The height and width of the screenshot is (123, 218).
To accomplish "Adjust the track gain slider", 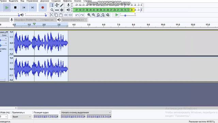I will point(3,40).
